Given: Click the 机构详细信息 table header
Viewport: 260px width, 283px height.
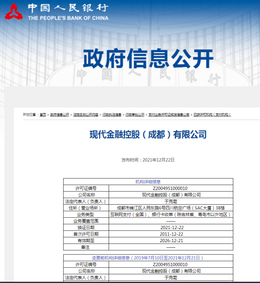Looking at the screenshot, I should (148, 182).
